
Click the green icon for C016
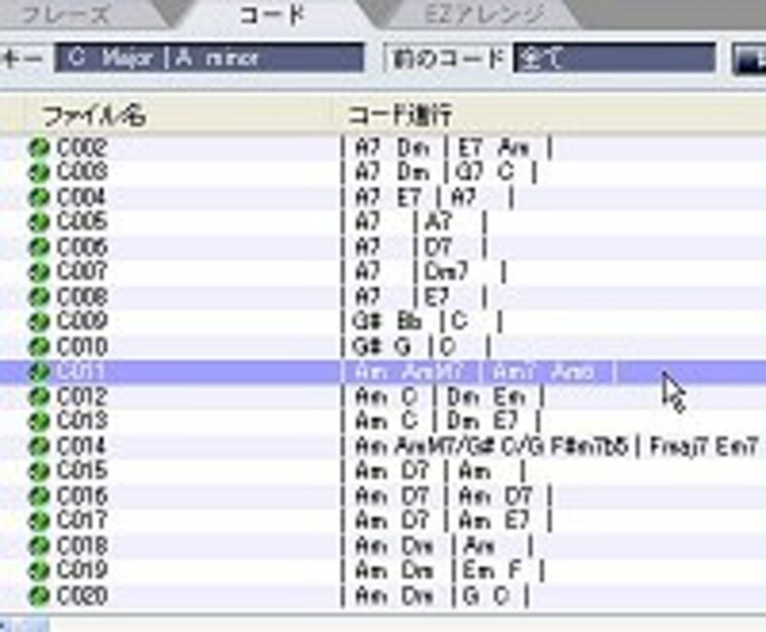[38, 496]
